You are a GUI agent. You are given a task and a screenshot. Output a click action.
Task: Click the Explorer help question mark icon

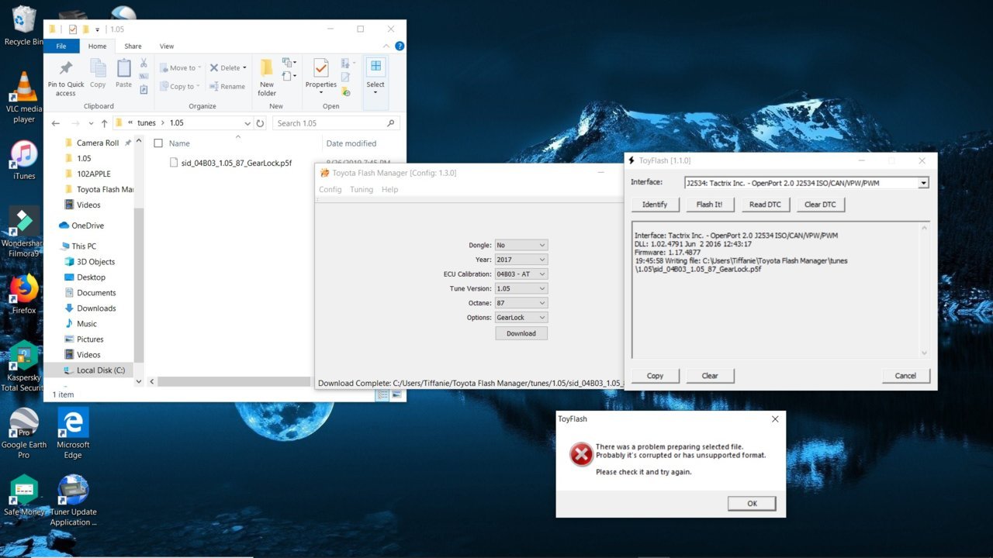(399, 46)
